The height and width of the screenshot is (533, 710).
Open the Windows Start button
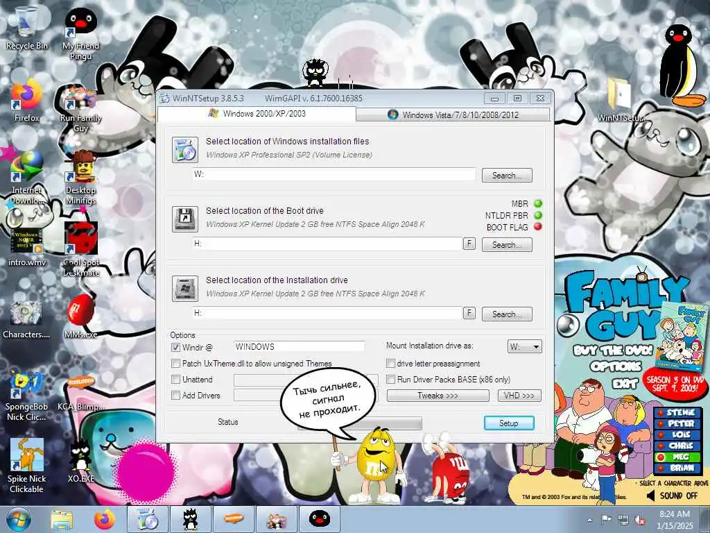click(x=19, y=519)
